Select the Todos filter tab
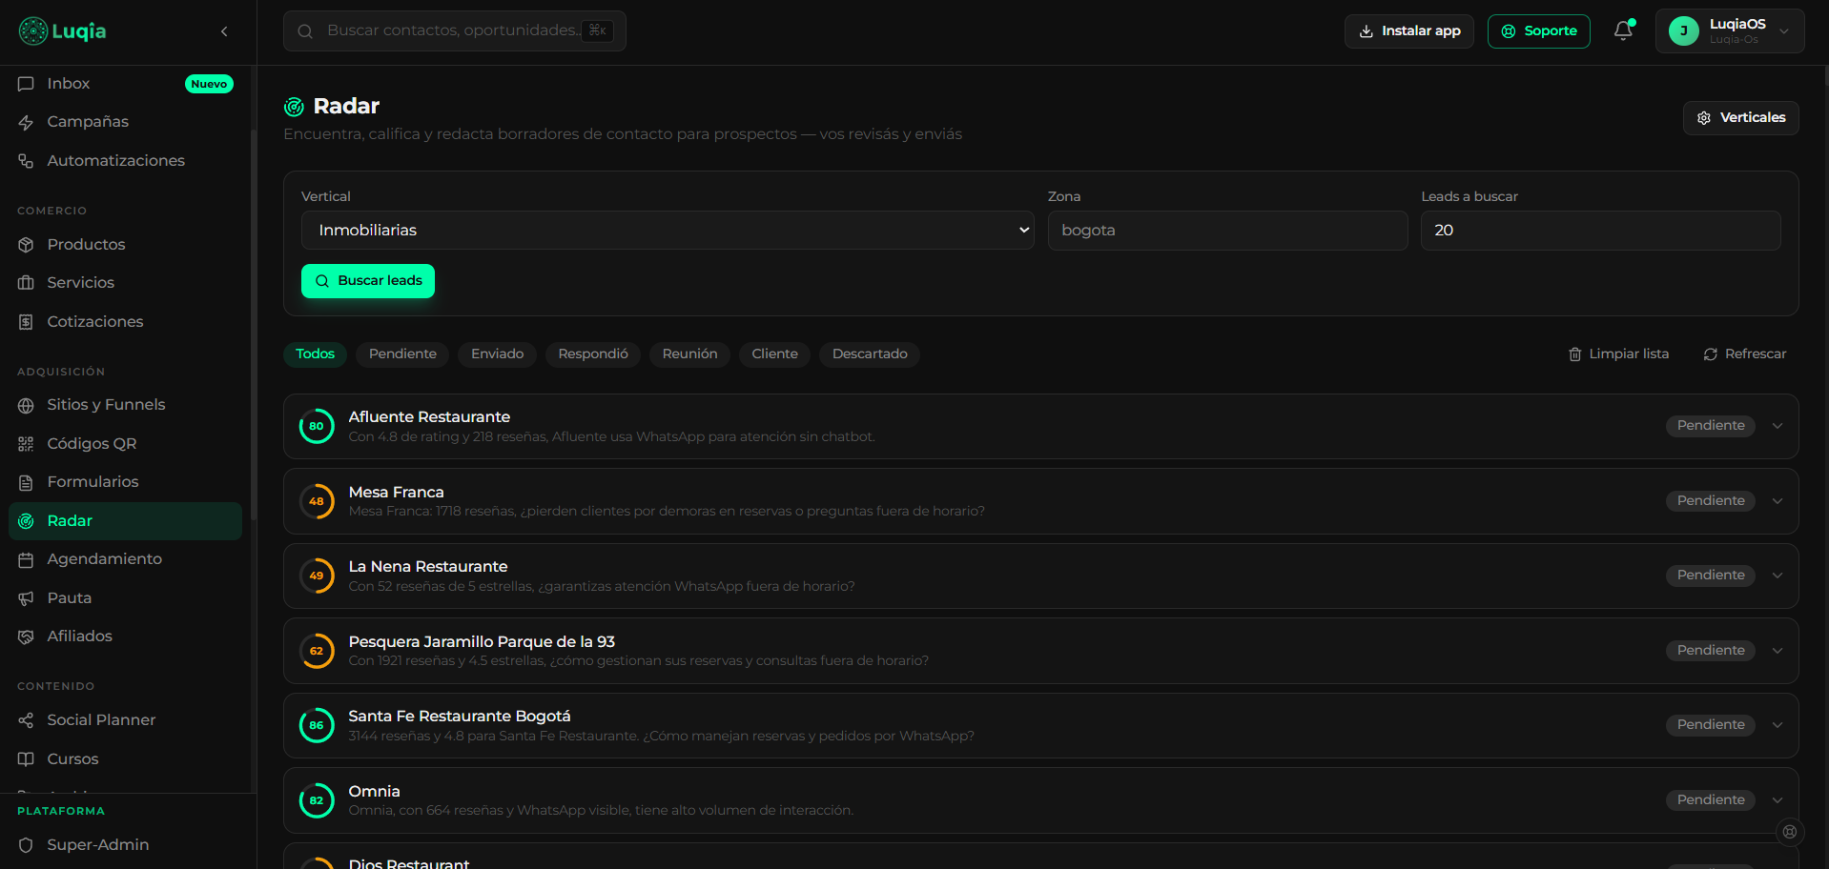The width and height of the screenshot is (1829, 869). [x=315, y=354]
